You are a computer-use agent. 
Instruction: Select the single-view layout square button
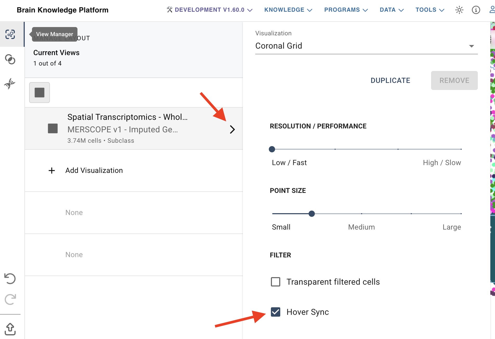40,93
